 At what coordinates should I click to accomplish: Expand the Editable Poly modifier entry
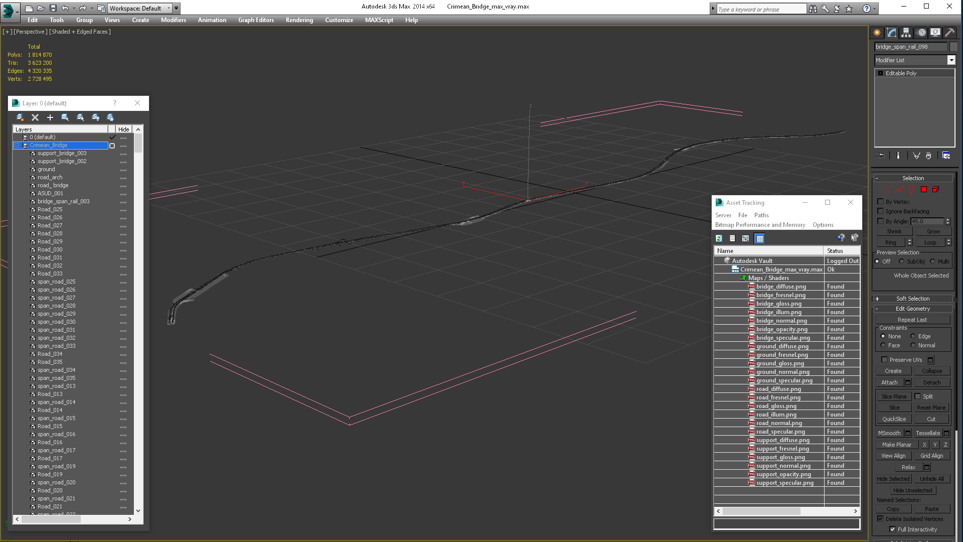(880, 73)
